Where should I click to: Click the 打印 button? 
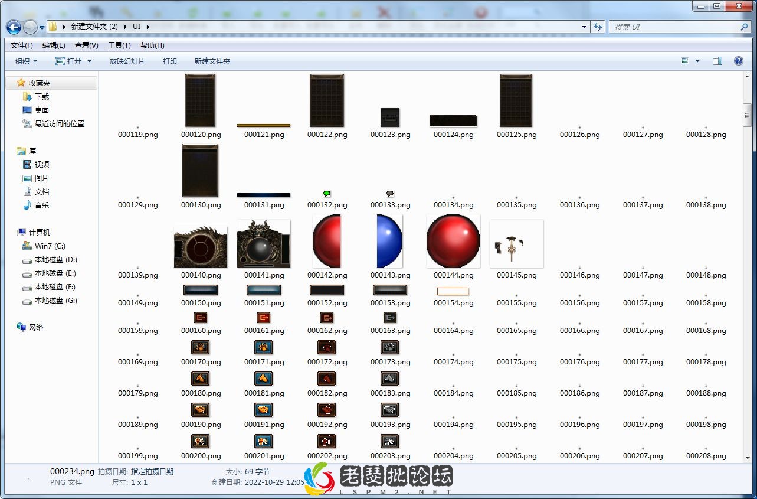(170, 61)
